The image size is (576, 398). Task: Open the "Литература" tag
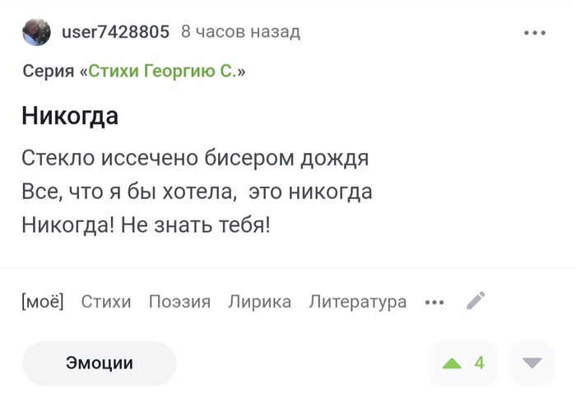357,302
